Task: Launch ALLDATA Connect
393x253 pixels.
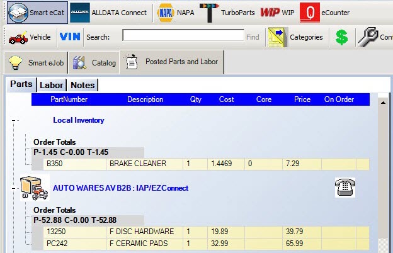Action: (109, 13)
